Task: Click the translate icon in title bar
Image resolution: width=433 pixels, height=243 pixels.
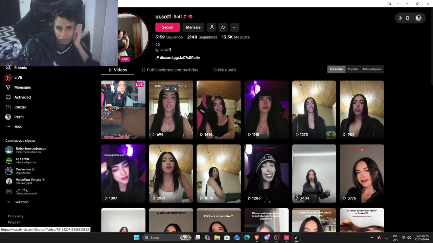Action: coord(389,3)
